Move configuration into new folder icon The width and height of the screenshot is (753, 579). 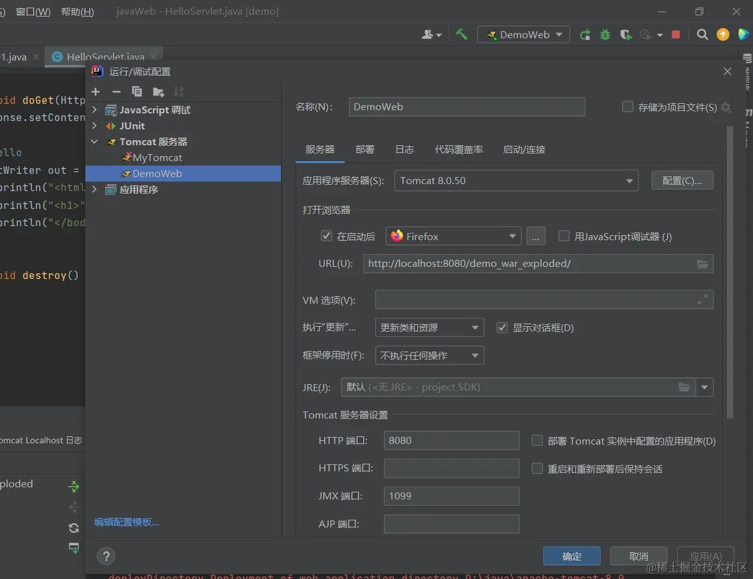(158, 92)
